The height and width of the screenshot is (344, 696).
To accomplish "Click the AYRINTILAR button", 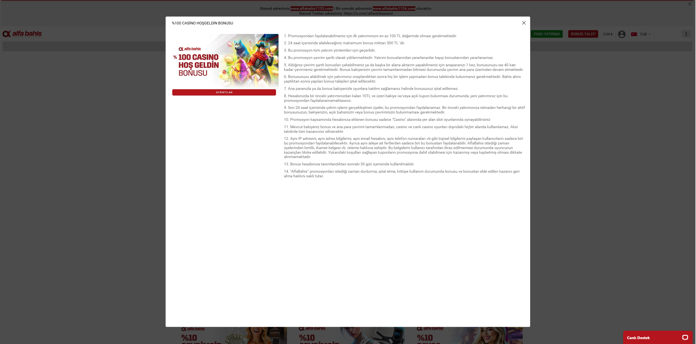I will coord(224,92).
